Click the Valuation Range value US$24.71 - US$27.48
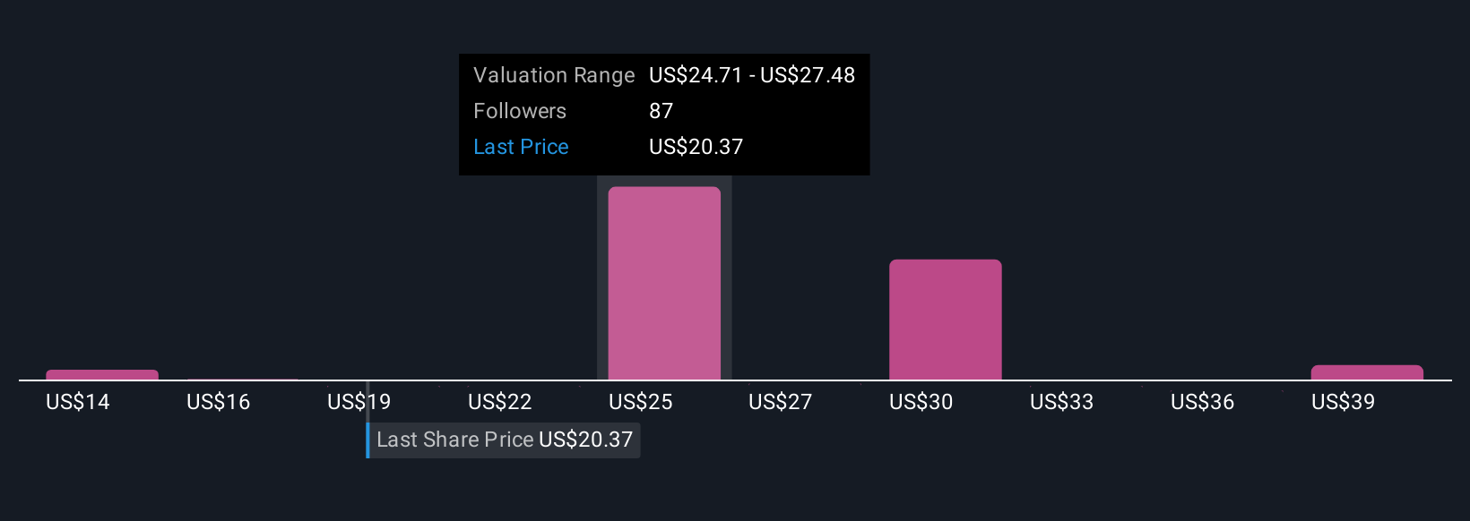Viewport: 1470px width, 521px height. (x=752, y=75)
